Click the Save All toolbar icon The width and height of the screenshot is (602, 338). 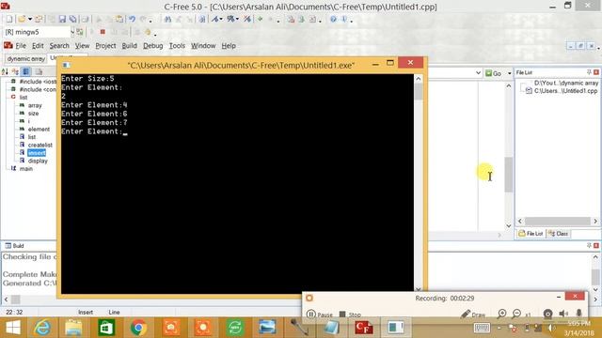pos(72,19)
